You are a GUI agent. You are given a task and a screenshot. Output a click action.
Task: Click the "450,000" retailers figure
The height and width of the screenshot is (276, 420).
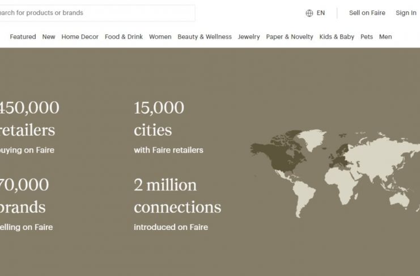click(x=29, y=108)
